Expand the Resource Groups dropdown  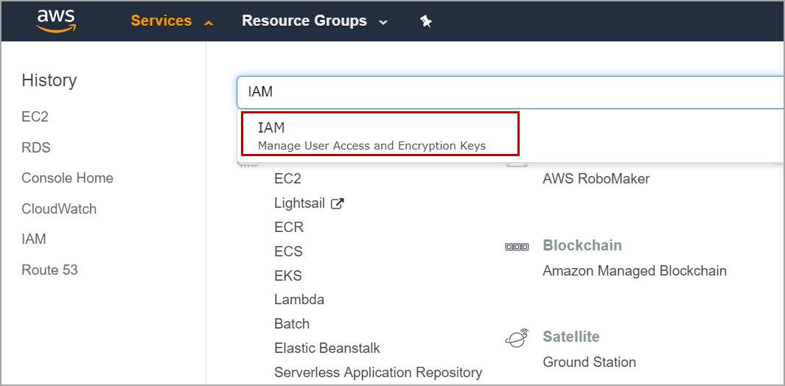coord(314,21)
